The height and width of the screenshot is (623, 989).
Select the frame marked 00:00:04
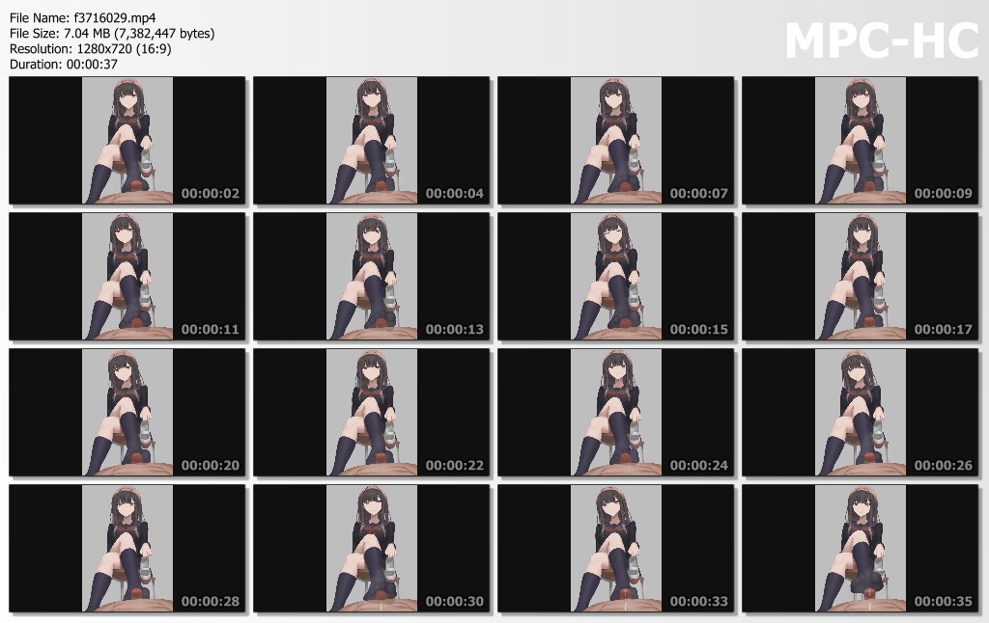(372, 141)
